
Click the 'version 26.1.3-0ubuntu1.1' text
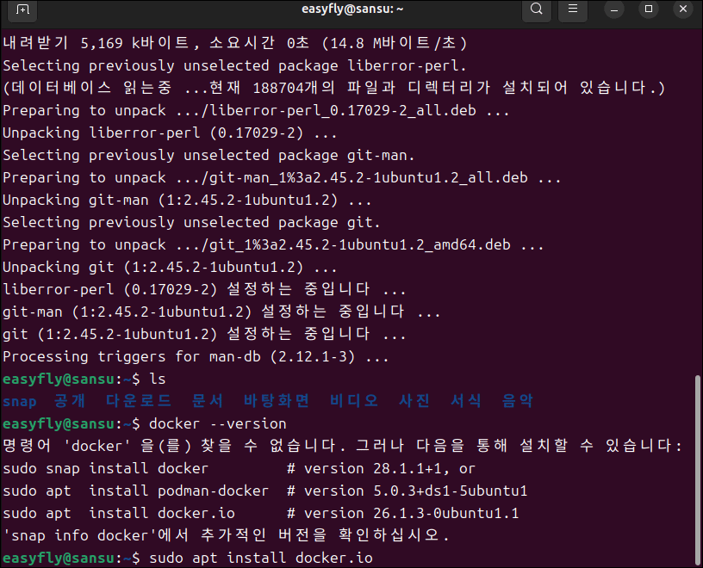(411, 513)
